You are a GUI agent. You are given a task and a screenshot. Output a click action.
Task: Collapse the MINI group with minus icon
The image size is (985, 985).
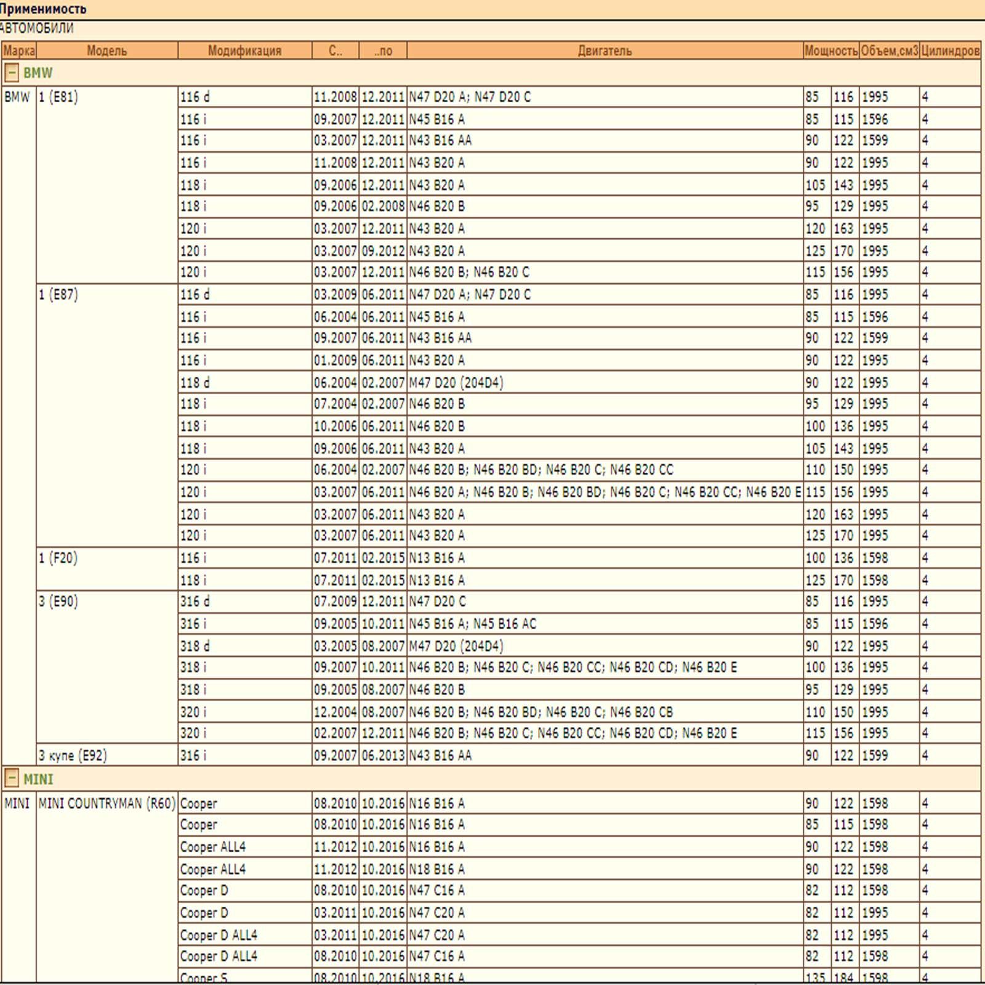[11, 779]
